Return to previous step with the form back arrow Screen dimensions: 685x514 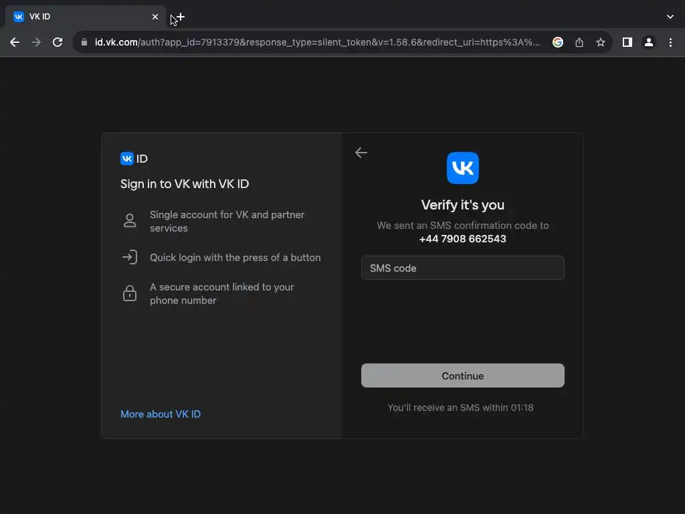(x=361, y=153)
